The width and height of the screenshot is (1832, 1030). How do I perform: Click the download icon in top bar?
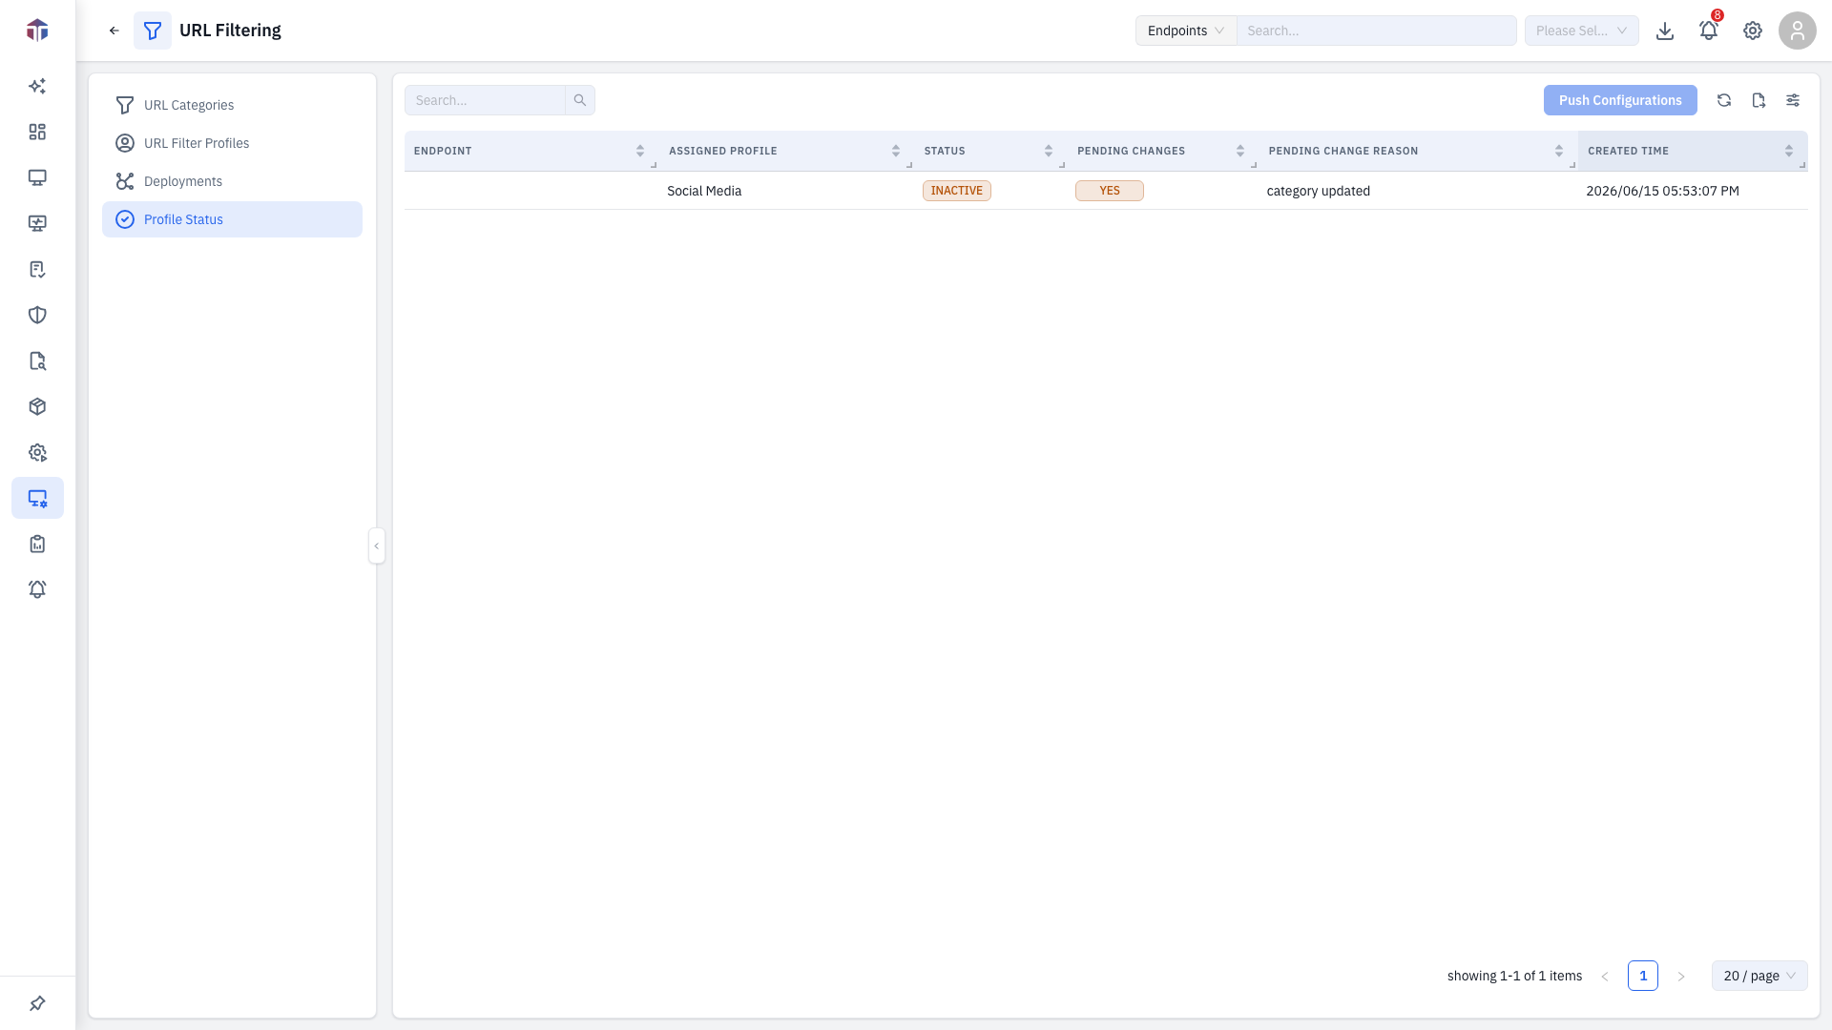pyautogui.click(x=1665, y=31)
